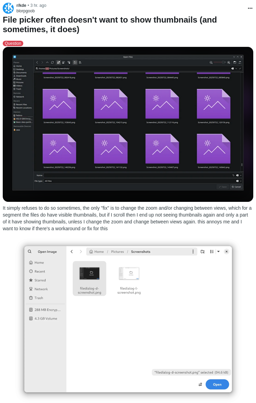The height and width of the screenshot is (403, 256).
Task: Click Cancel in the KDE Open Files dialog
Action: tap(236, 187)
